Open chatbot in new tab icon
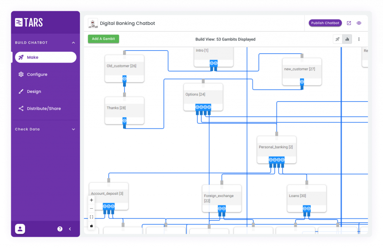This screenshot has width=383, height=248. 349,23
